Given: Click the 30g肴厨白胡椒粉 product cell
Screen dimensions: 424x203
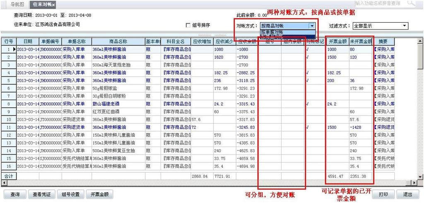Looking at the screenshot, I should pyautogui.click(x=118, y=96).
